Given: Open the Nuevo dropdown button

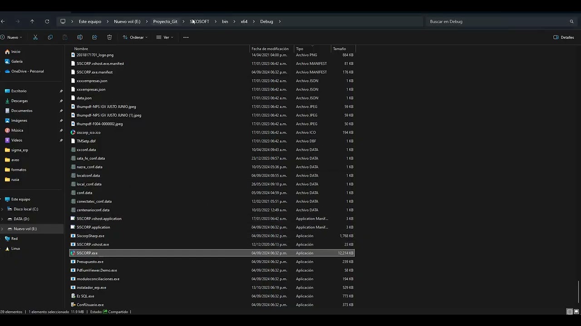Looking at the screenshot, I should click(11, 37).
